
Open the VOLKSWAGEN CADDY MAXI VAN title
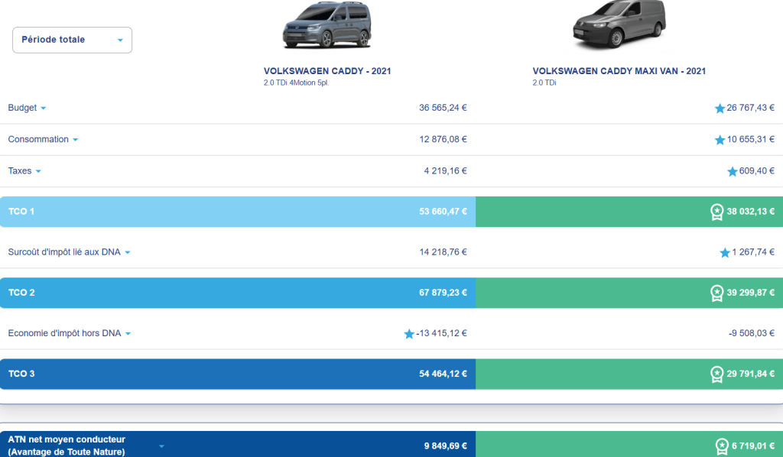pyautogui.click(x=619, y=71)
